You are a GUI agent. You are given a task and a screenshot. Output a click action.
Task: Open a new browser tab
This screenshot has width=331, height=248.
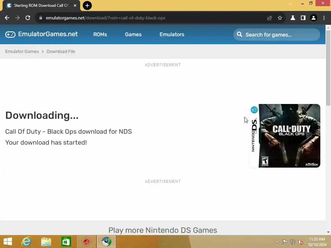tap(87, 5)
